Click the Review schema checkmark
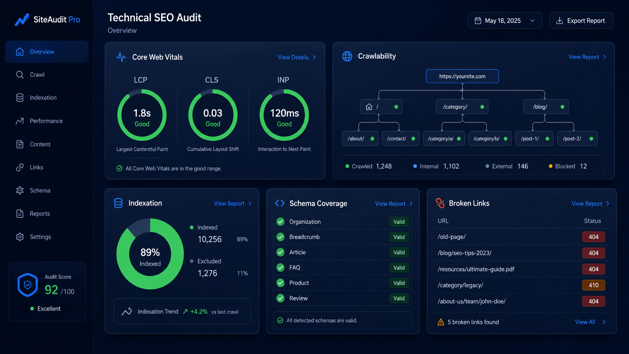Screen dimensions: 629x354 280,298
